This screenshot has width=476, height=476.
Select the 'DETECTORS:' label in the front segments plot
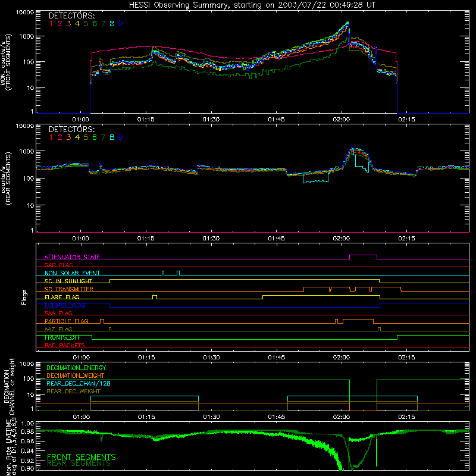72,15
